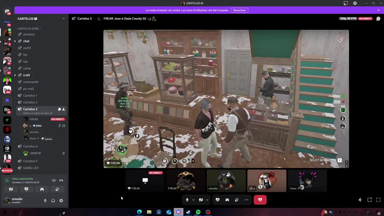Image resolution: width=384 pixels, height=216 pixels.
Task: Invite people to the Cartelos 3 channel
Action: [64, 109]
